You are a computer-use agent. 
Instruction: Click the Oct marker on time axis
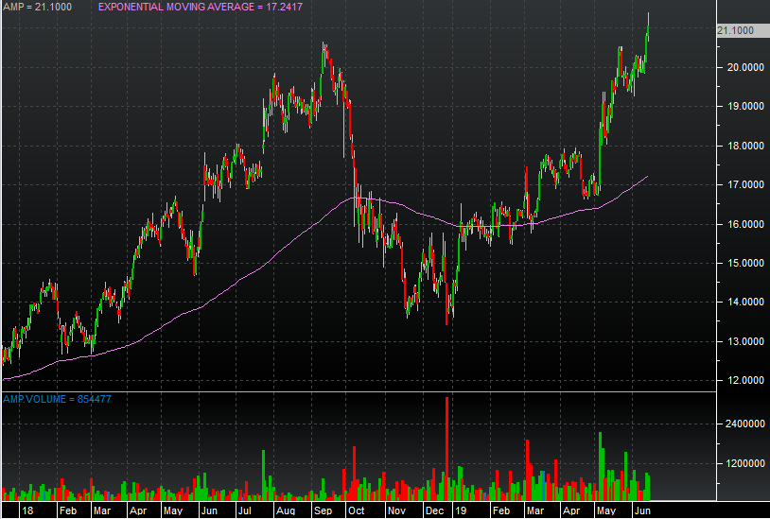point(357,510)
